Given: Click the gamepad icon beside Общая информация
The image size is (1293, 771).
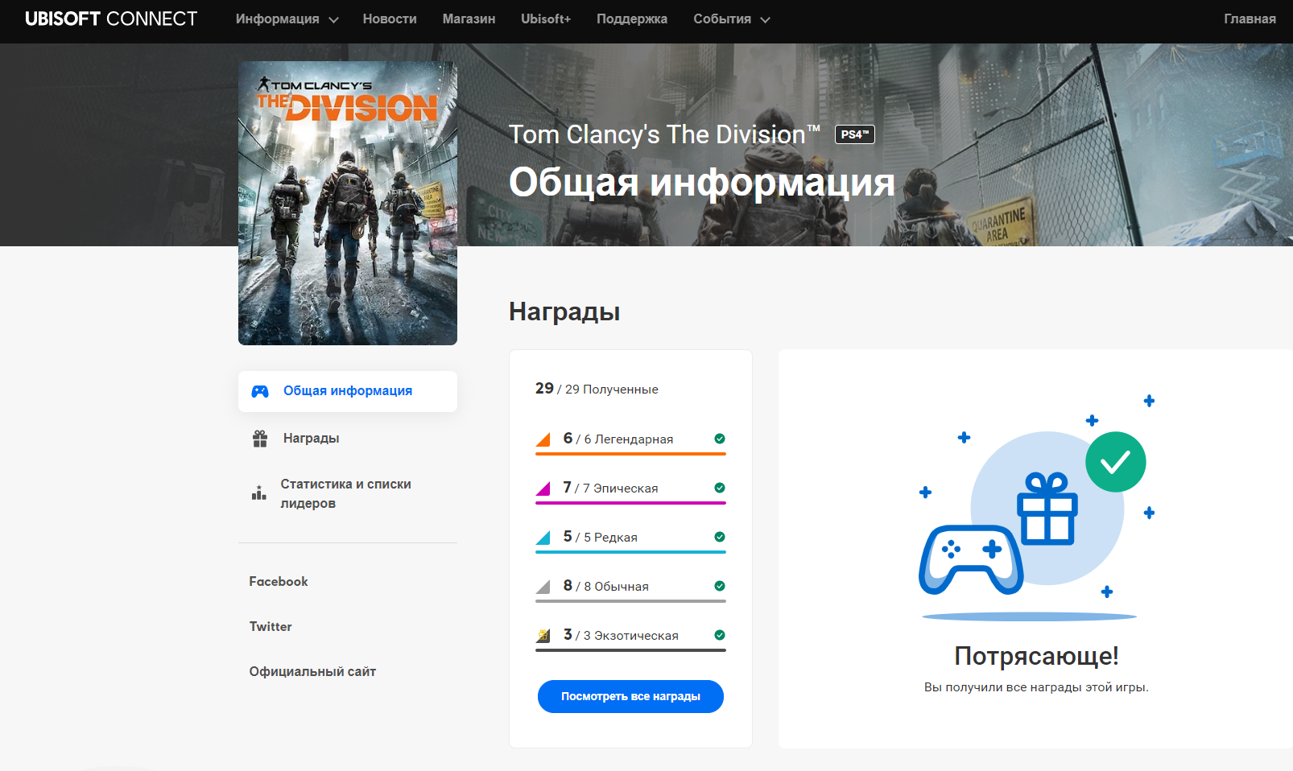Looking at the screenshot, I should coord(260,391).
